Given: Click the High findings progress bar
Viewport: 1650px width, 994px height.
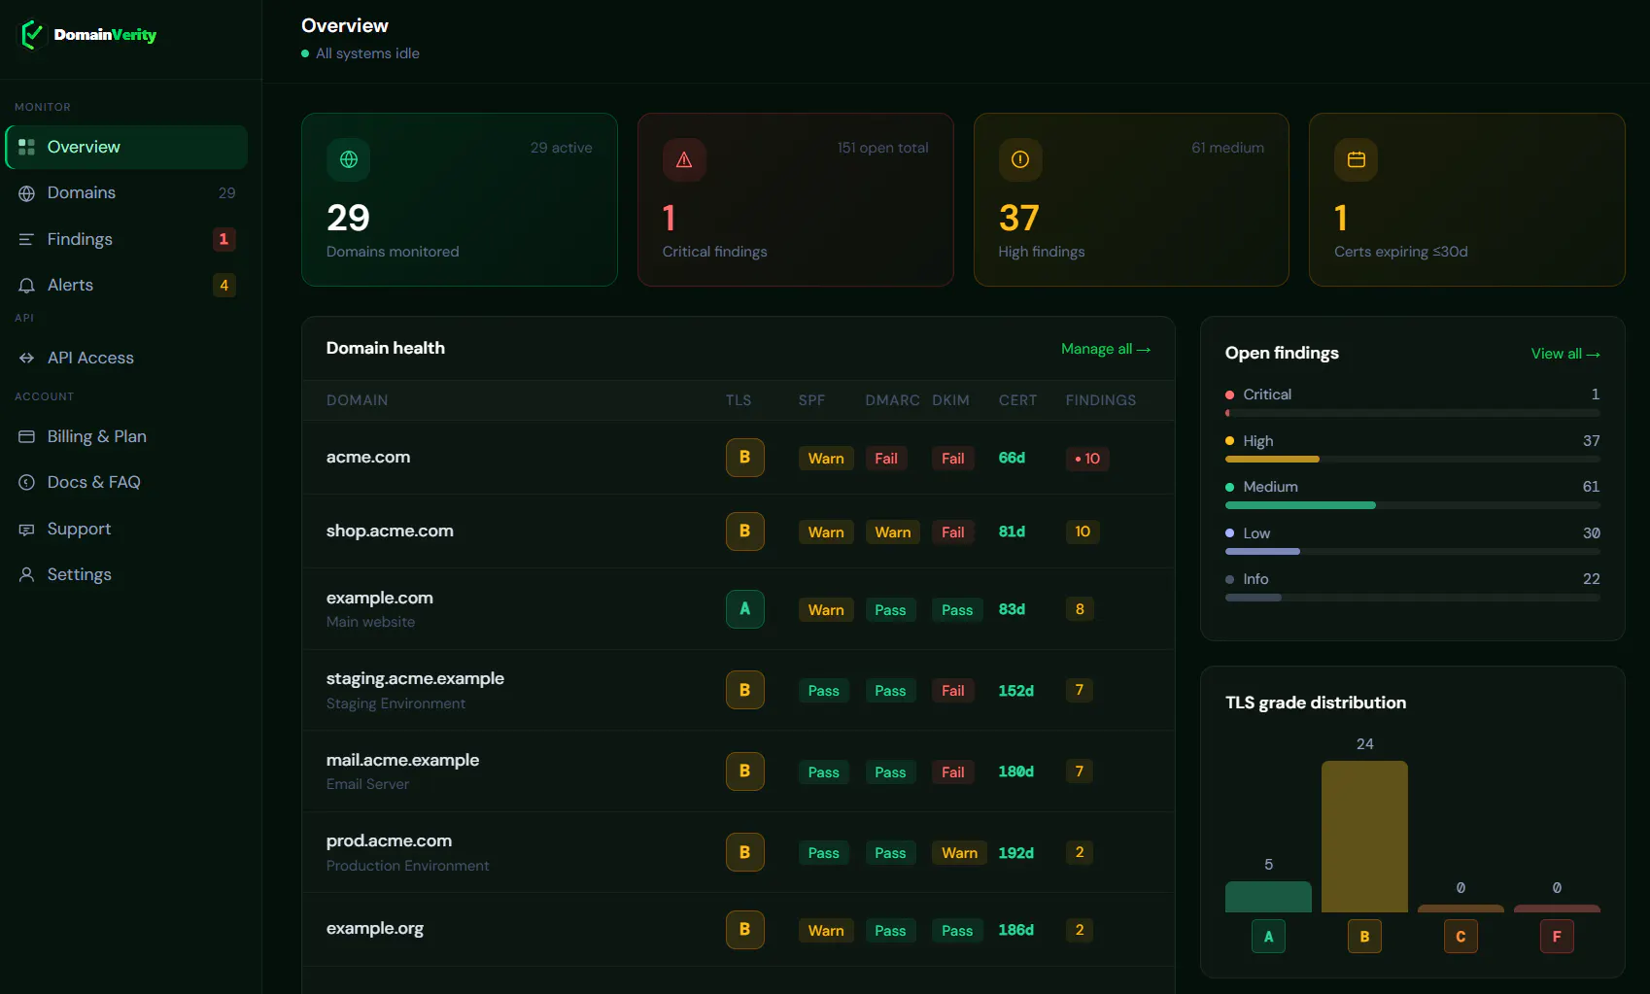Looking at the screenshot, I should pyautogui.click(x=1413, y=459).
